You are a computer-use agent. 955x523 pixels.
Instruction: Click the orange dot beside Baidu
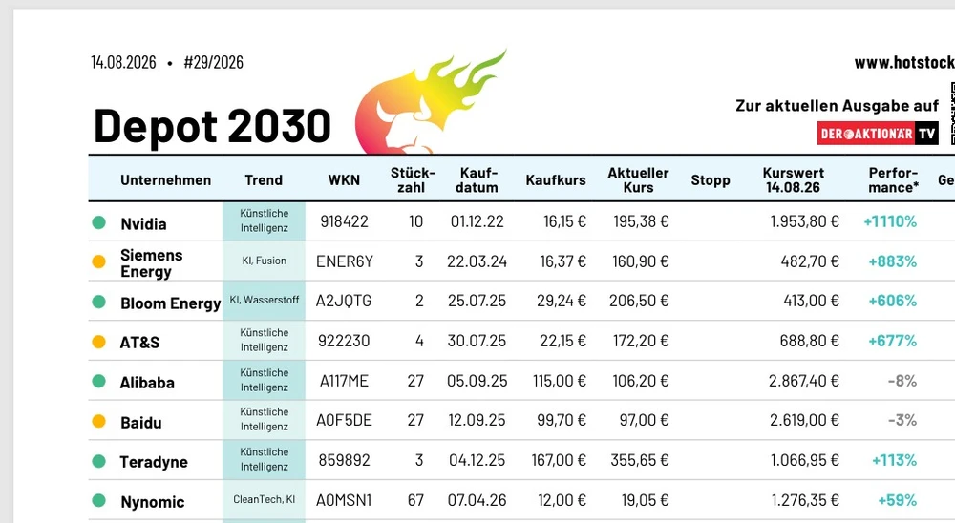[x=98, y=421]
